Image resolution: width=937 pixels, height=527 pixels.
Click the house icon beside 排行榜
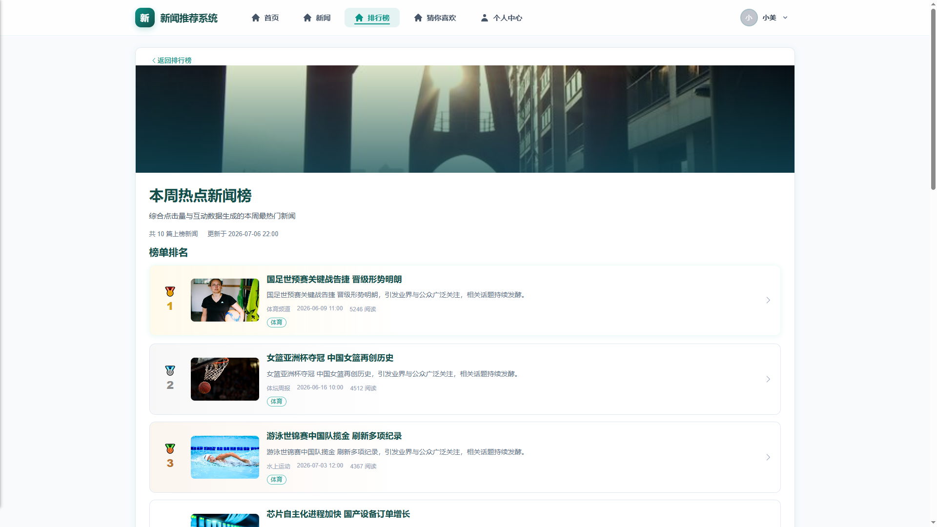(x=359, y=18)
